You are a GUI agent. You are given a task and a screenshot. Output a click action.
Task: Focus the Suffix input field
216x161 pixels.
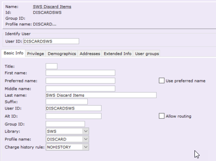pos(67,102)
